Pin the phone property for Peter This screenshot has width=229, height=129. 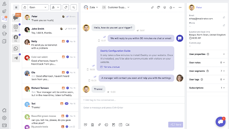224,25
